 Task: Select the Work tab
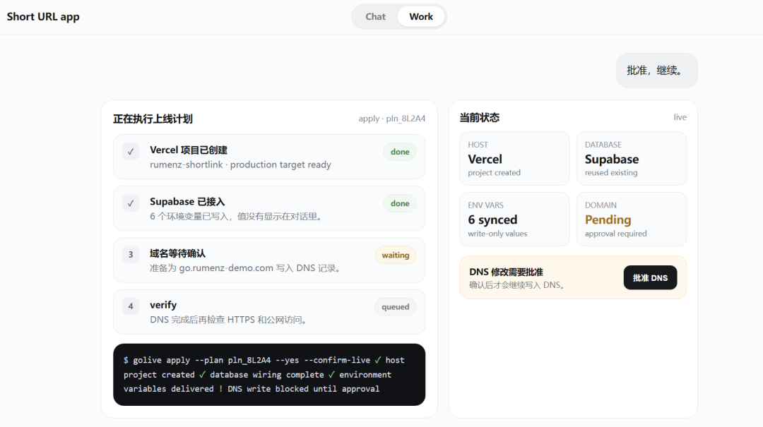coord(421,16)
